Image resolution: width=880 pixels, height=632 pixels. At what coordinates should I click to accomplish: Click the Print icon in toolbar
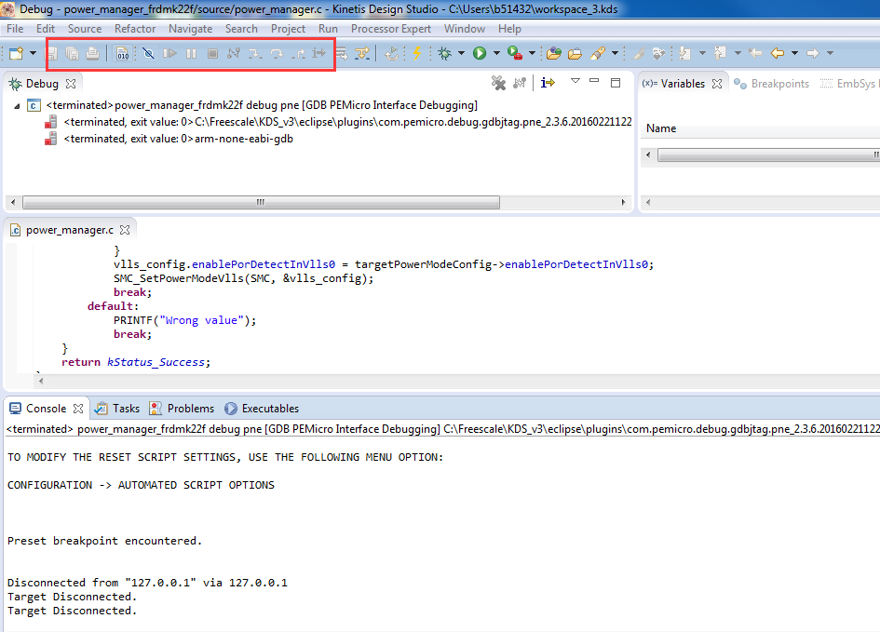pyautogui.click(x=92, y=53)
